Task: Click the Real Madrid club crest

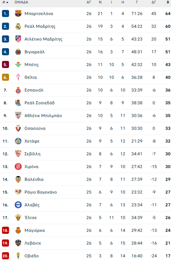Action: click(x=18, y=26)
